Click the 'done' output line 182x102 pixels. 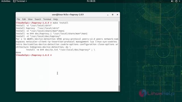18,52
